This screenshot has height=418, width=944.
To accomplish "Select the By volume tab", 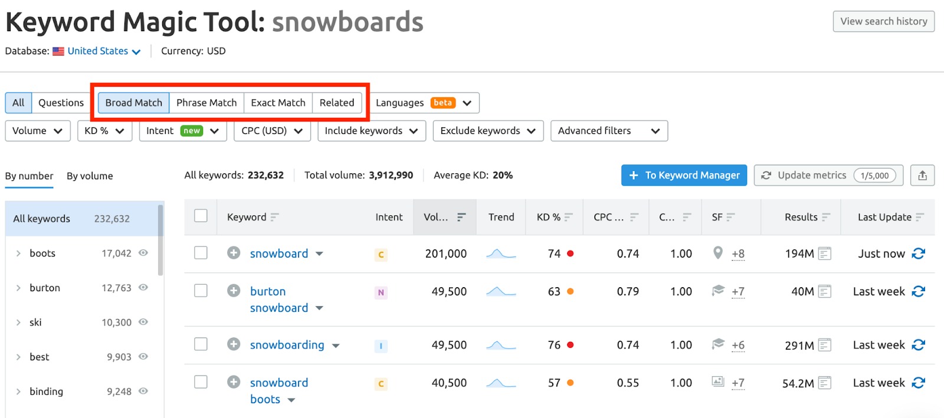I will [90, 176].
